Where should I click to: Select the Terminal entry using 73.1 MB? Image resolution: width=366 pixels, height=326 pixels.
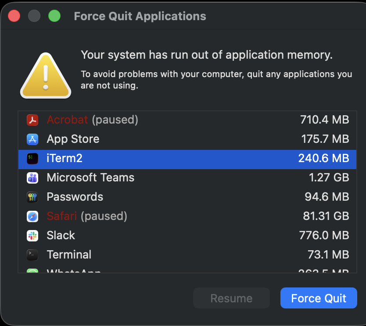pyautogui.click(x=176, y=255)
